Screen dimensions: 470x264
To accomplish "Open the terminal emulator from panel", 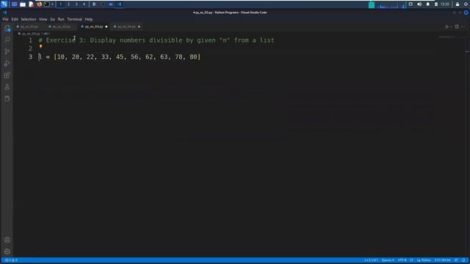I will click(x=47, y=4).
